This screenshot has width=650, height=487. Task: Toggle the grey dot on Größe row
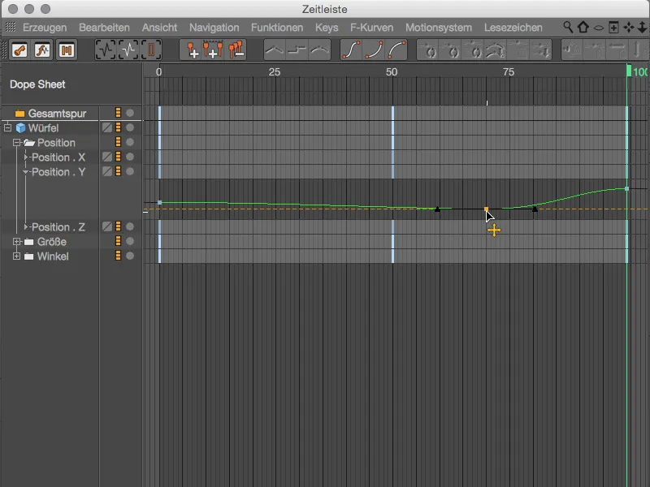tap(130, 241)
